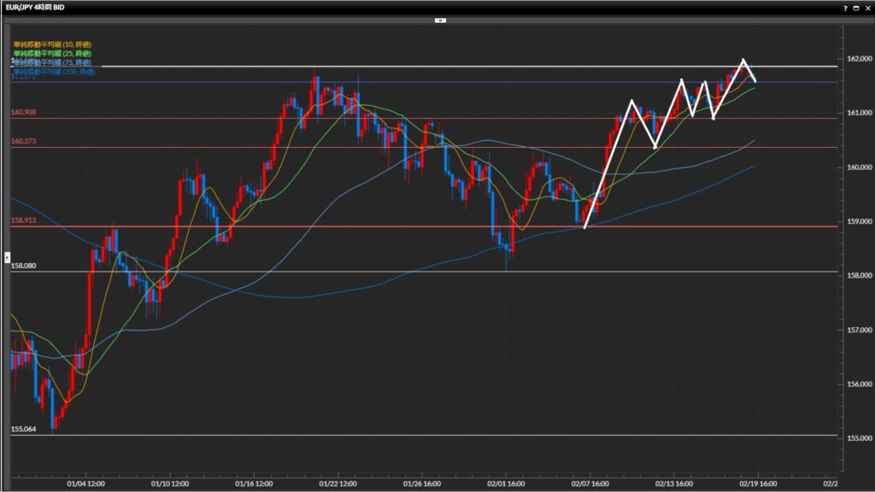
Task: Click the 158.913 red line label
Action: click(x=23, y=220)
